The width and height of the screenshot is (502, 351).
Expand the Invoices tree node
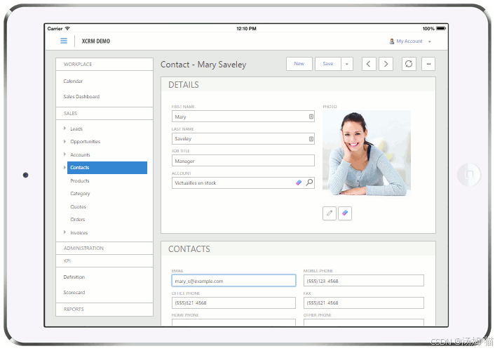65,232
